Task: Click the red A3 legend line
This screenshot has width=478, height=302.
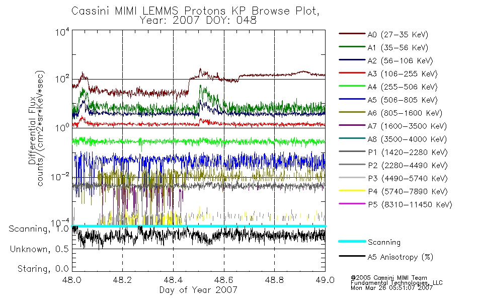Action: pos(352,73)
